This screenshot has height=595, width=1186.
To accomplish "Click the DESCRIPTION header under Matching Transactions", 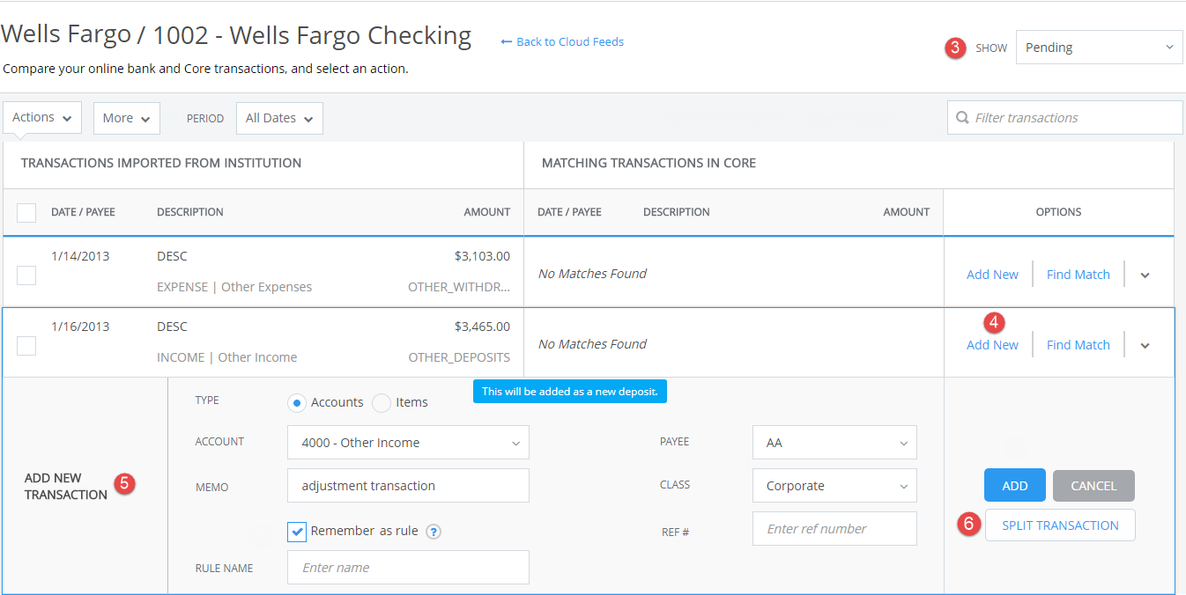I will pos(676,212).
